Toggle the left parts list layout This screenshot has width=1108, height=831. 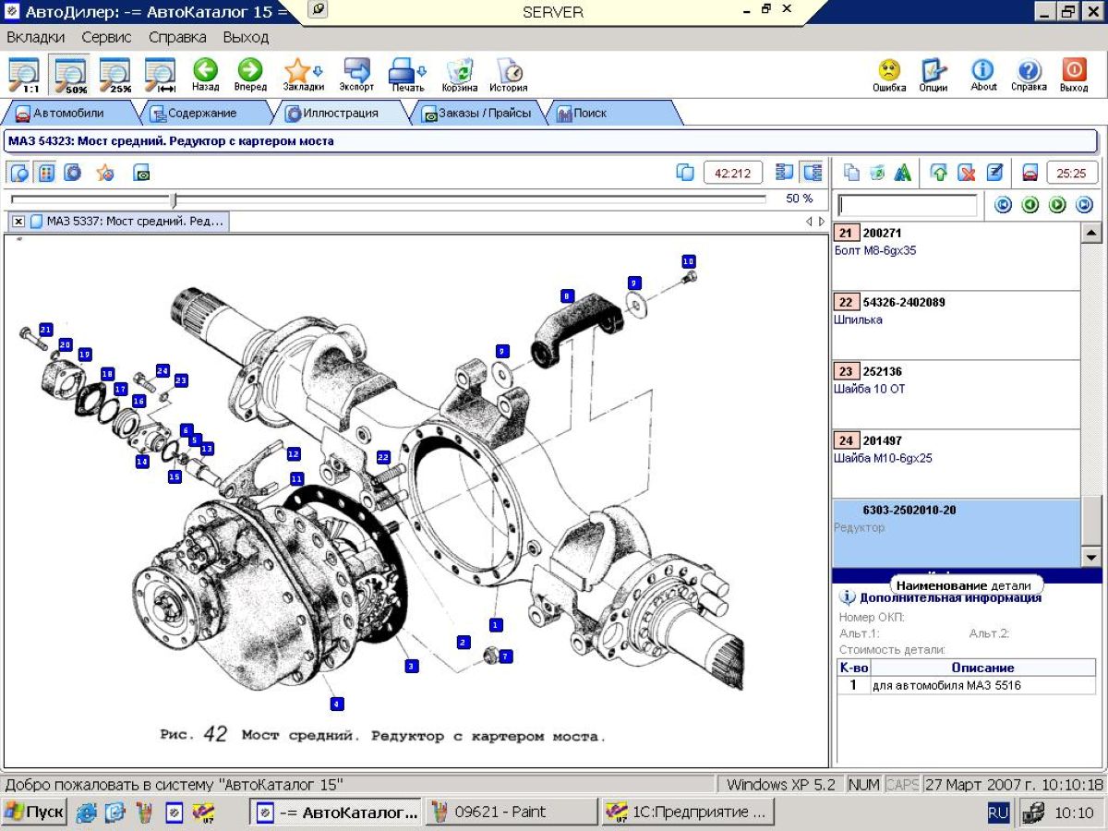point(785,173)
